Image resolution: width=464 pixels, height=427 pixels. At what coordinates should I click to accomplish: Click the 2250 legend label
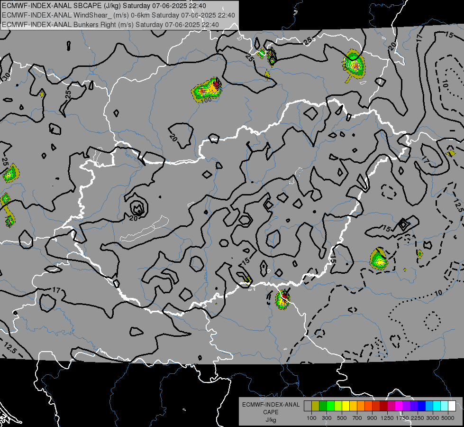point(418,418)
